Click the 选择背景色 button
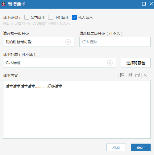Viewport: 154px width, 155px height. [x=136, y=63]
